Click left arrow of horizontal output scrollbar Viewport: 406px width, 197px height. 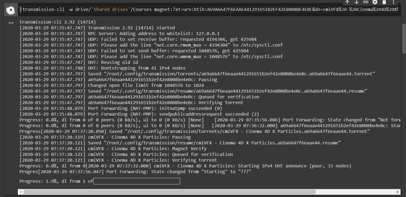20,192
